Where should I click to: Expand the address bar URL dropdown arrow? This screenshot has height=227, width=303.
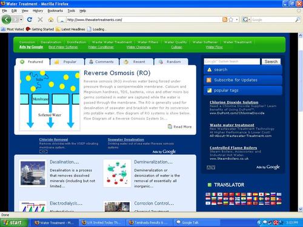(237, 20)
